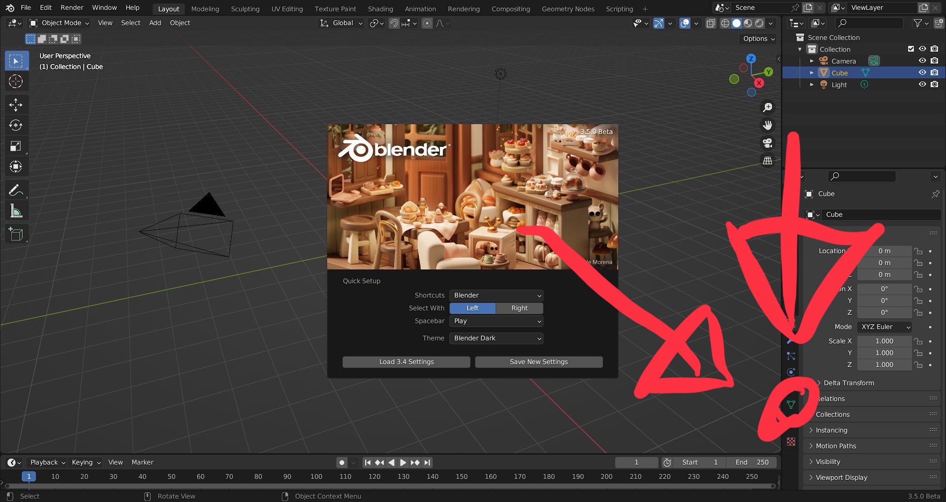
Task: Toggle camera view icon in viewport
Action: (x=767, y=143)
